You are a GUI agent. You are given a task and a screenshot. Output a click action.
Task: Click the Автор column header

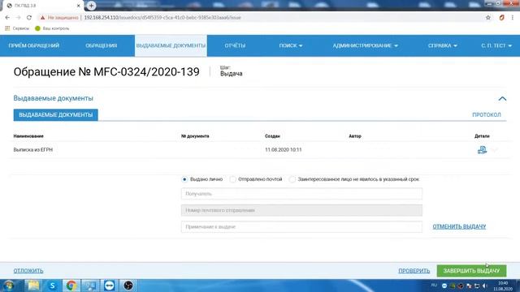tap(355, 136)
